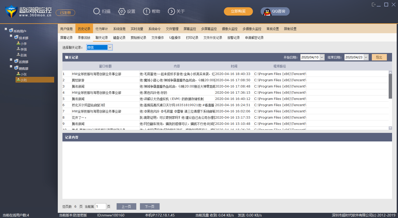Open the start date picker dropdown
The width and height of the screenshot is (398, 218).
pos(322,57)
